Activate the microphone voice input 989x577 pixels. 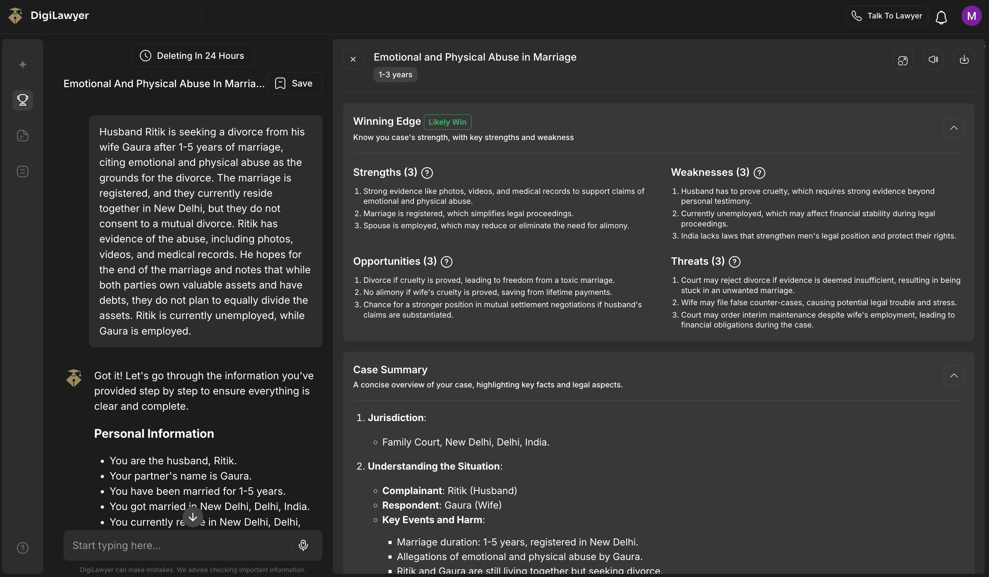[303, 545]
